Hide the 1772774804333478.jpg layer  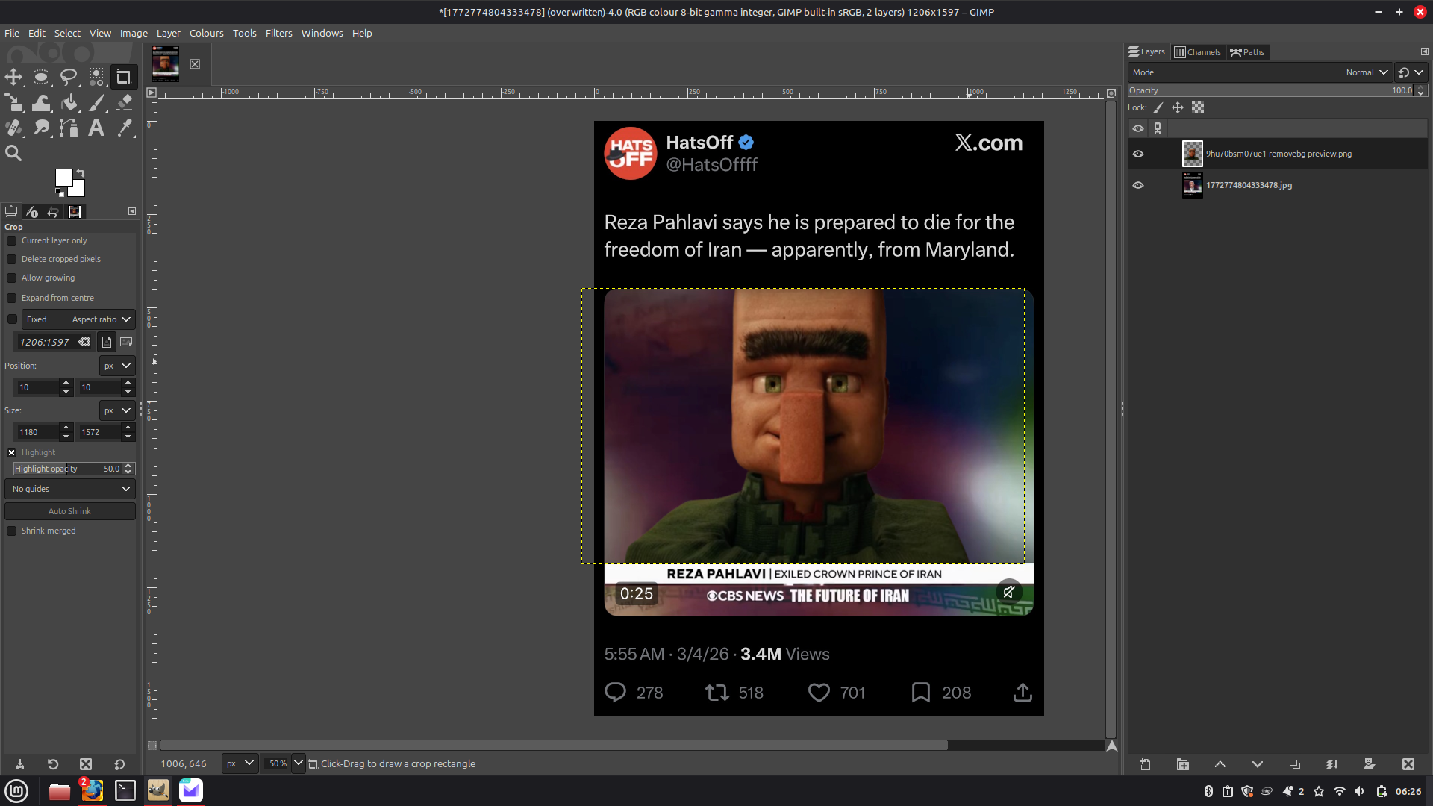click(x=1137, y=185)
